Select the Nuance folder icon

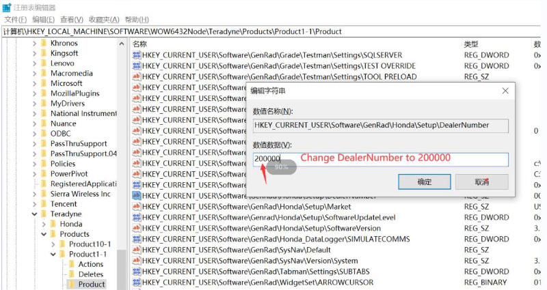click(44, 124)
